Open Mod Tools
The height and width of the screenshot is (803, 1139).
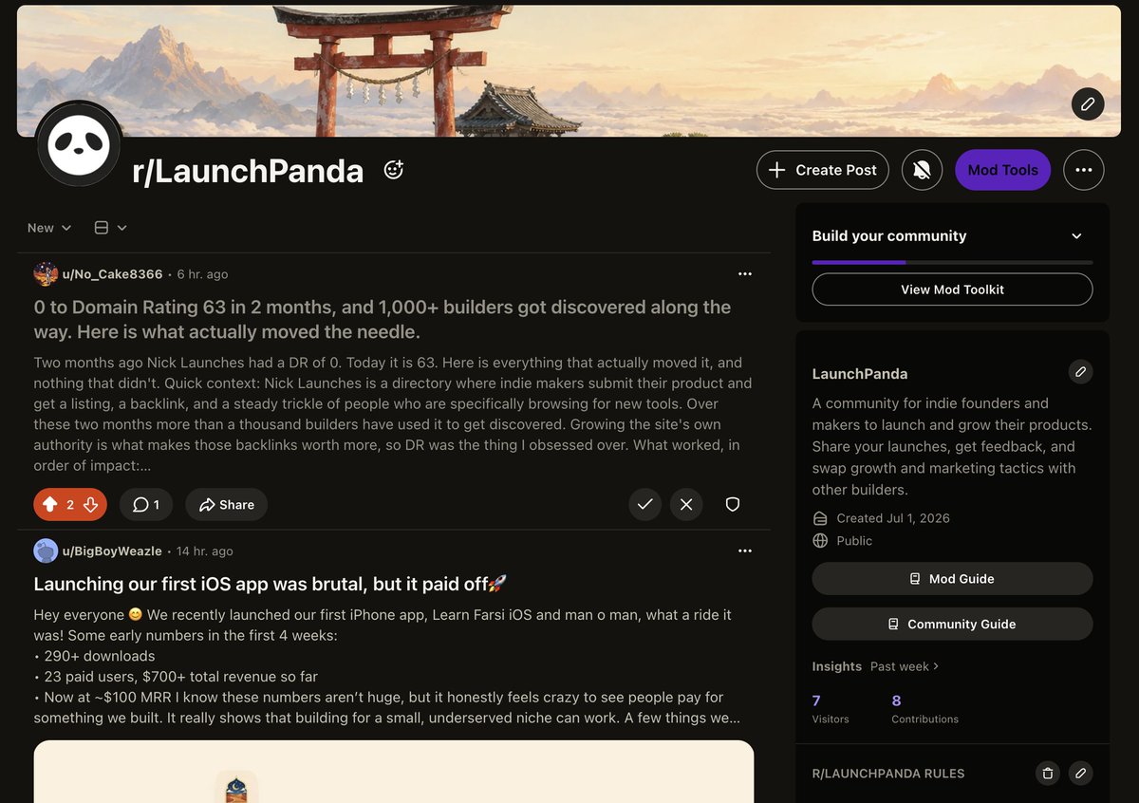click(1002, 170)
